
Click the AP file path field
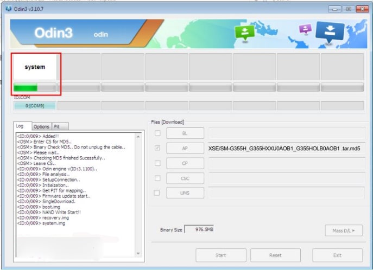click(x=287, y=149)
